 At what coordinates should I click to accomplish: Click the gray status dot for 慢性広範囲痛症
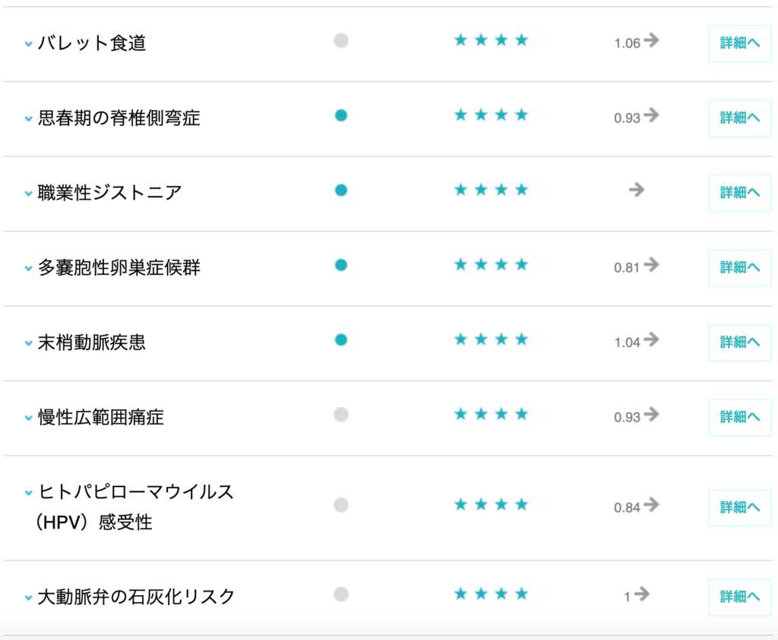point(341,415)
